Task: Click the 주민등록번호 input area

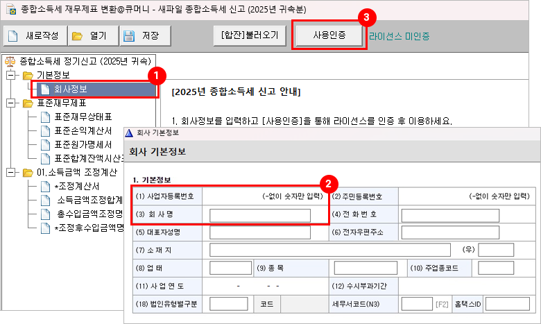Action: tap(467, 196)
